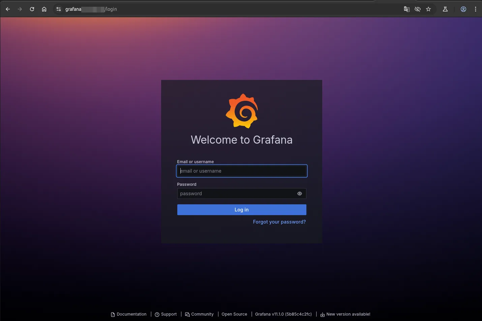Open the Open Source footer link
Screen dimensions: 482x321
[234, 314]
